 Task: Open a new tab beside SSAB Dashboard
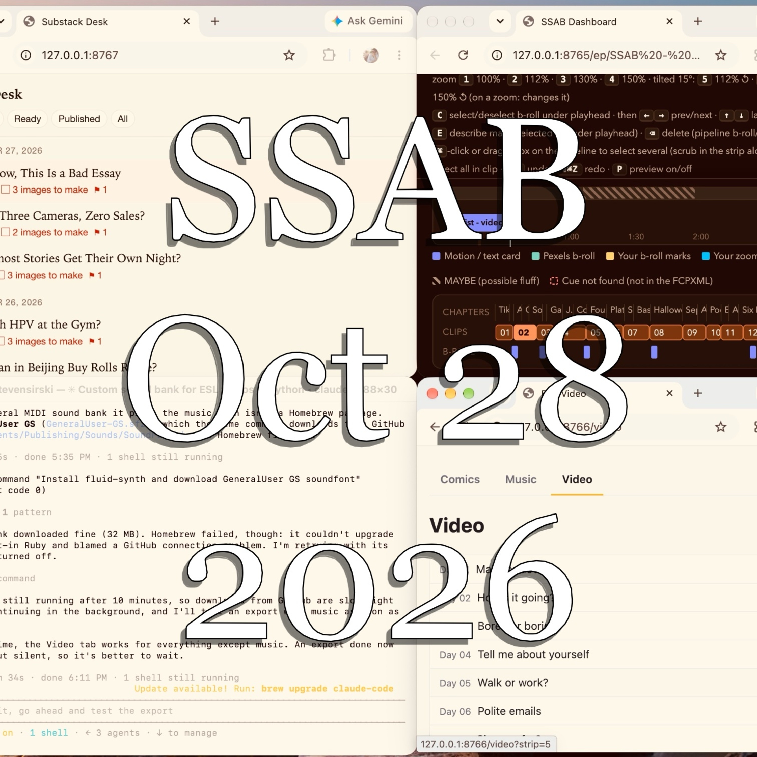697,21
